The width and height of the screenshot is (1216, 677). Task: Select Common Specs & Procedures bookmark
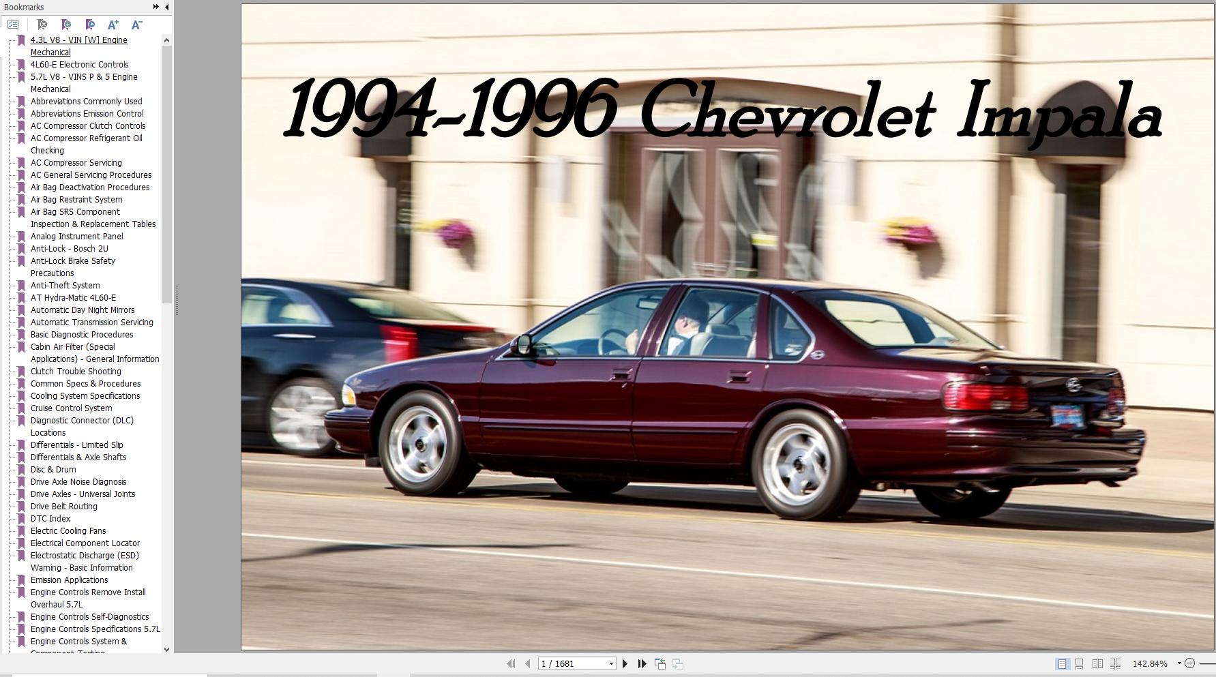[85, 383]
